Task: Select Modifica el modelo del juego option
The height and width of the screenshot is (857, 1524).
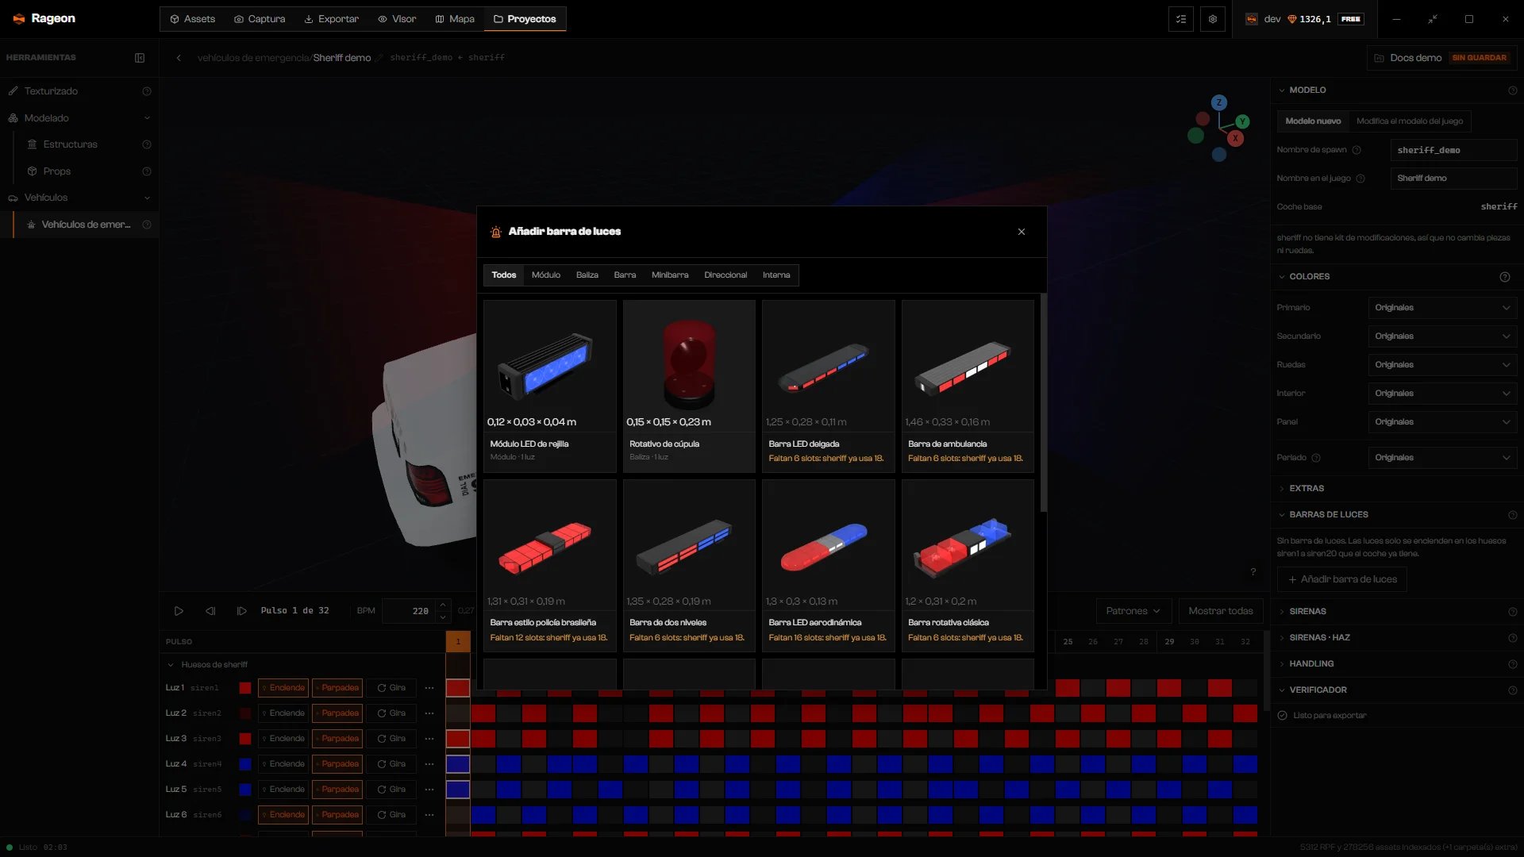Action: coord(1410,121)
